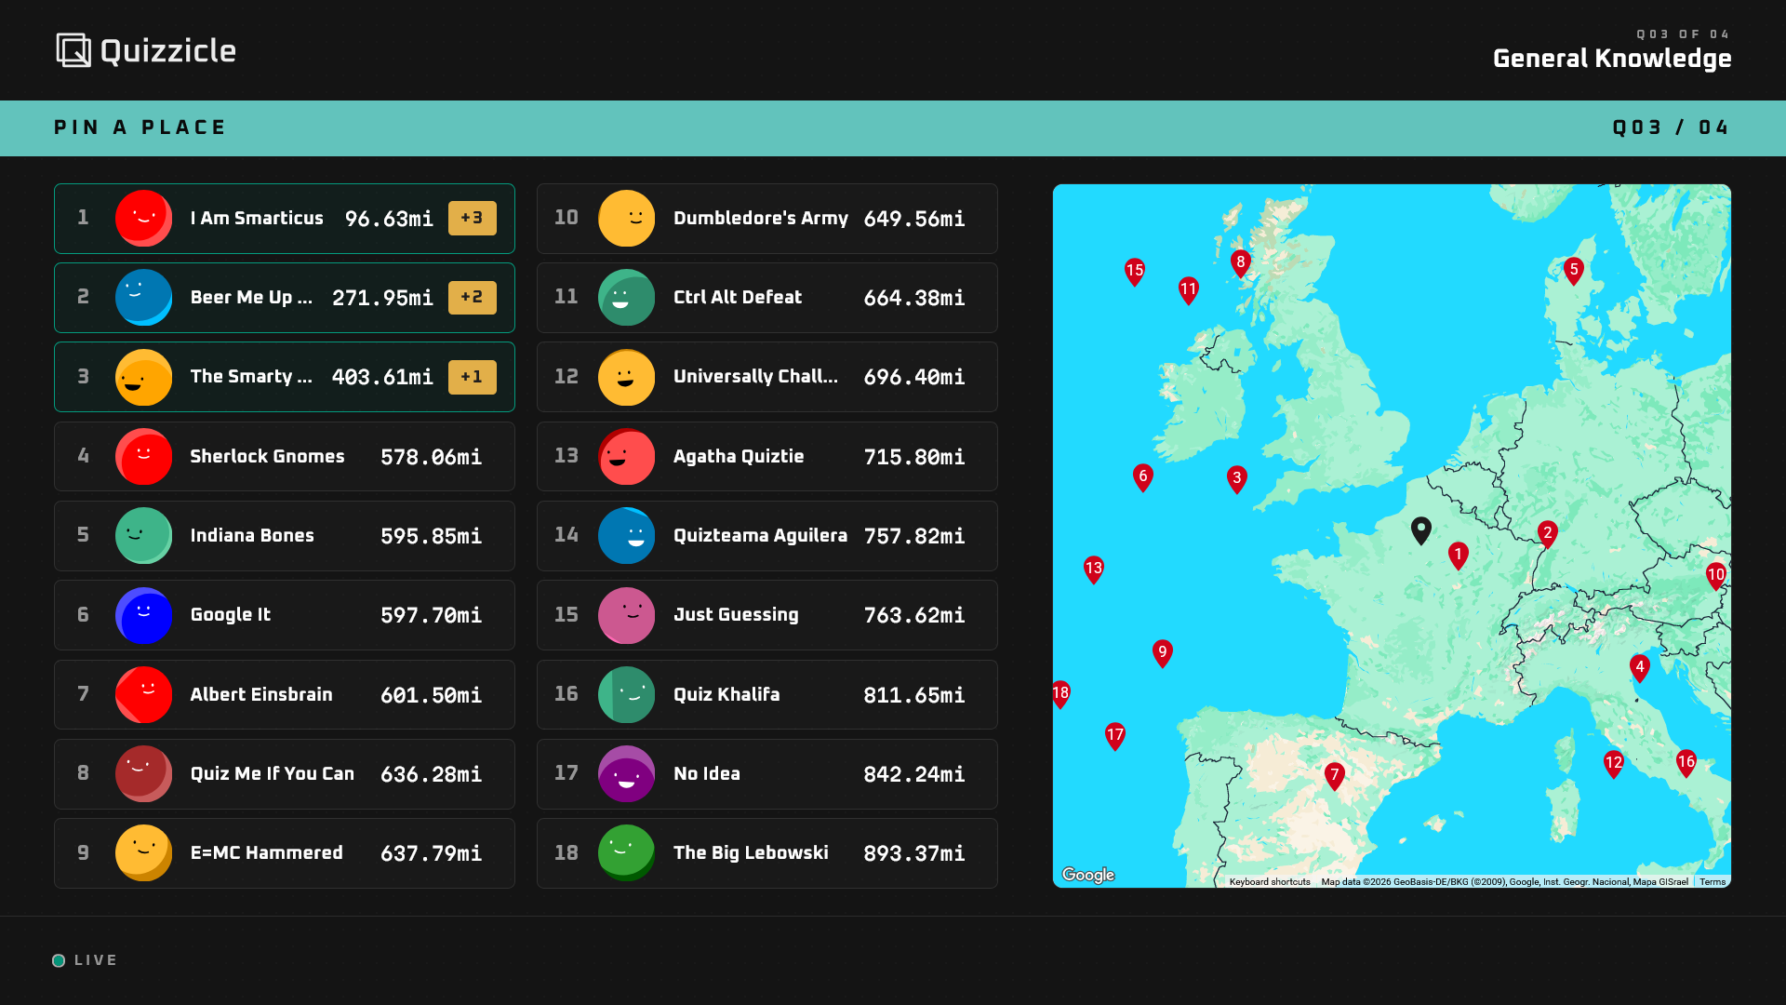This screenshot has width=1786, height=1005.
Task: Click Quiz Khalifa green avatar
Action: (627, 695)
